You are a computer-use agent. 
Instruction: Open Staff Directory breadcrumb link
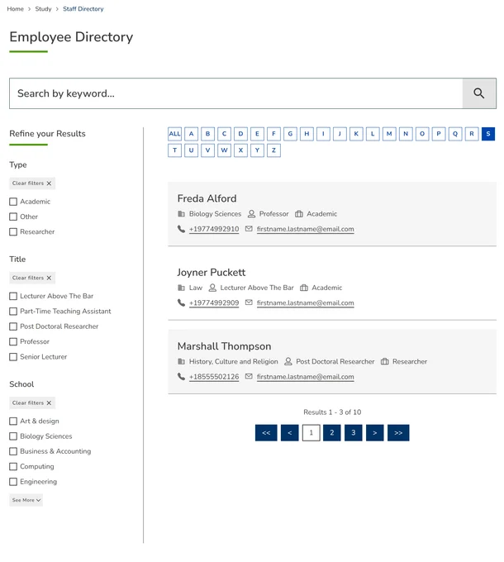83,8
